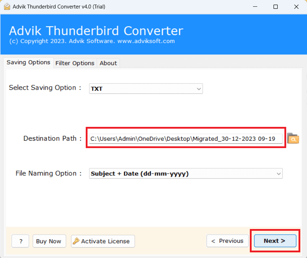Open the About tab
Screen dimensions: 307x258
tap(108, 63)
